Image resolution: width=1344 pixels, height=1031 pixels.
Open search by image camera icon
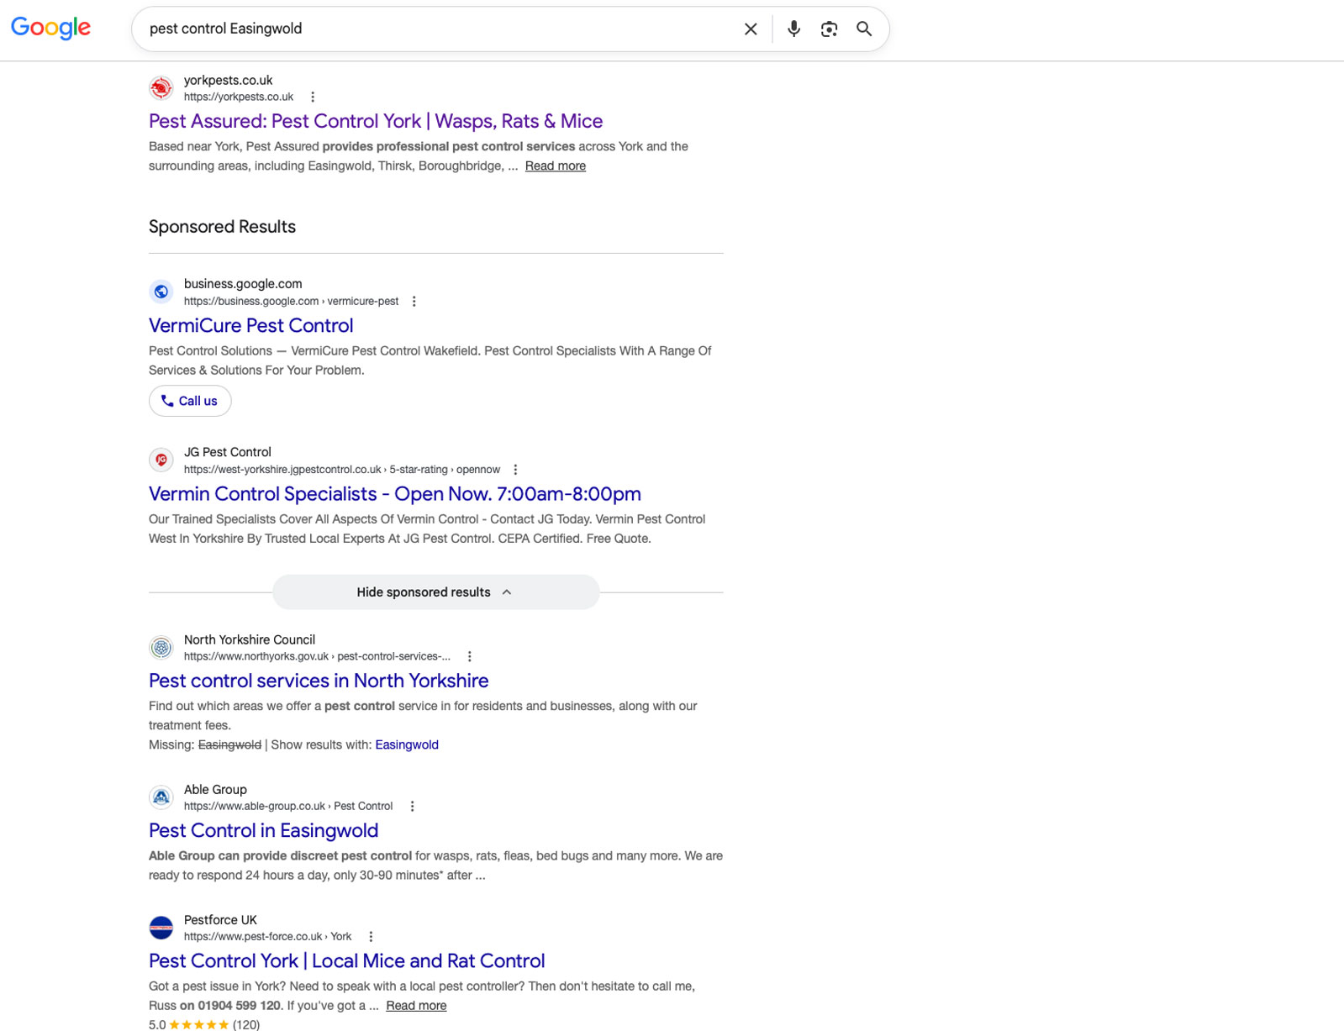click(829, 29)
